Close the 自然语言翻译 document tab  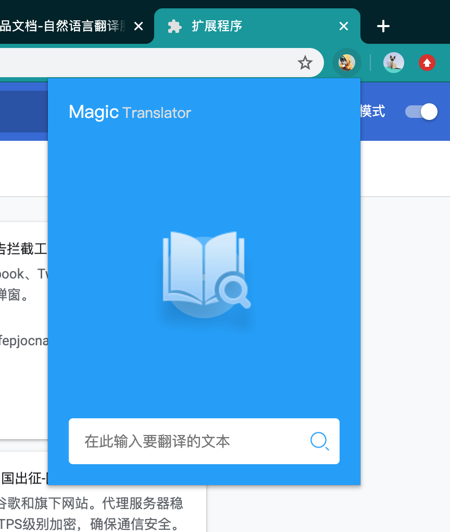click(138, 26)
